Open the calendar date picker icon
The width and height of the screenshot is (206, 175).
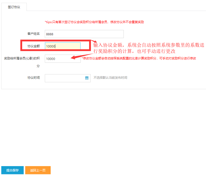tap(87, 78)
